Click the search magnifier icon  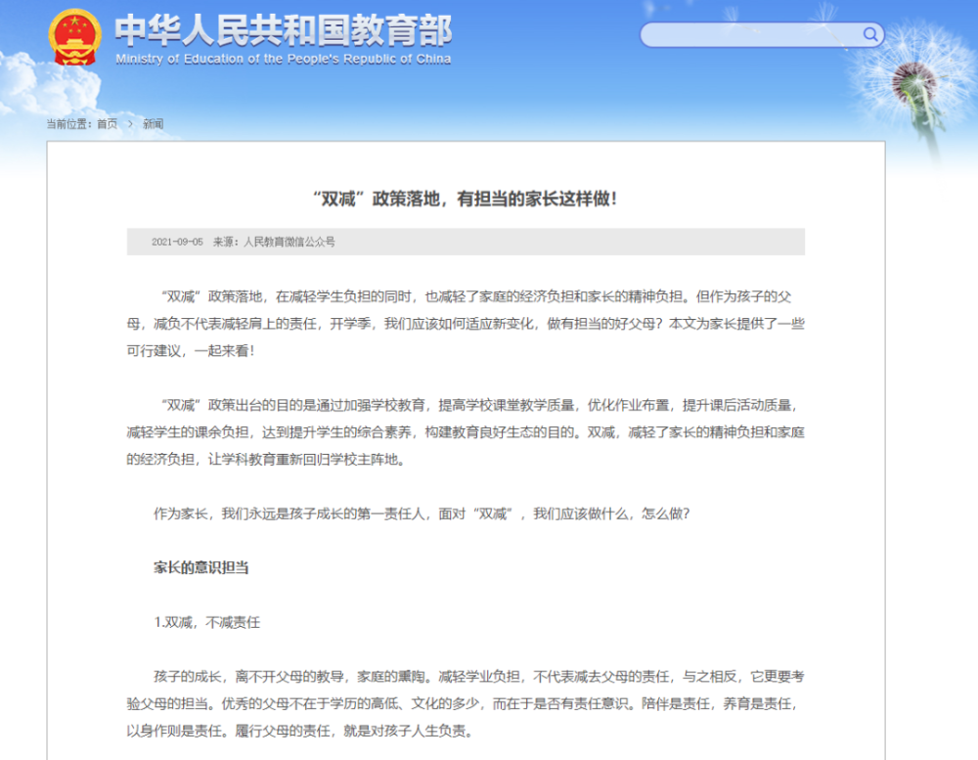(869, 34)
